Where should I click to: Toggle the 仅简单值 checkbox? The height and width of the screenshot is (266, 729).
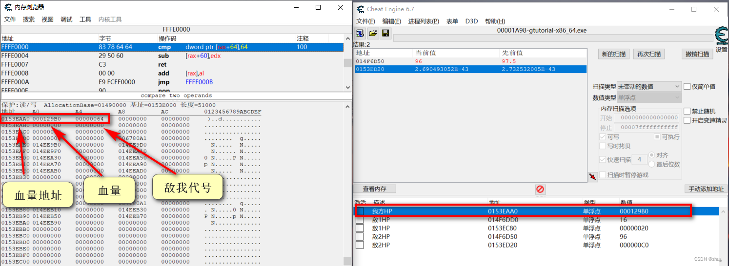tap(687, 86)
